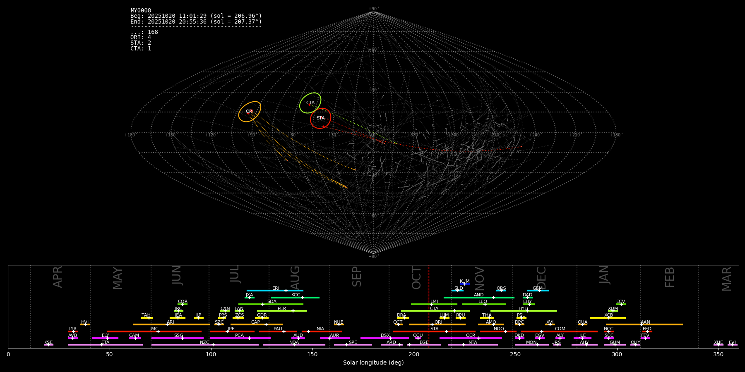Click the AND shower bar in timeline
This screenshot has width=745, height=372.
tap(479, 297)
